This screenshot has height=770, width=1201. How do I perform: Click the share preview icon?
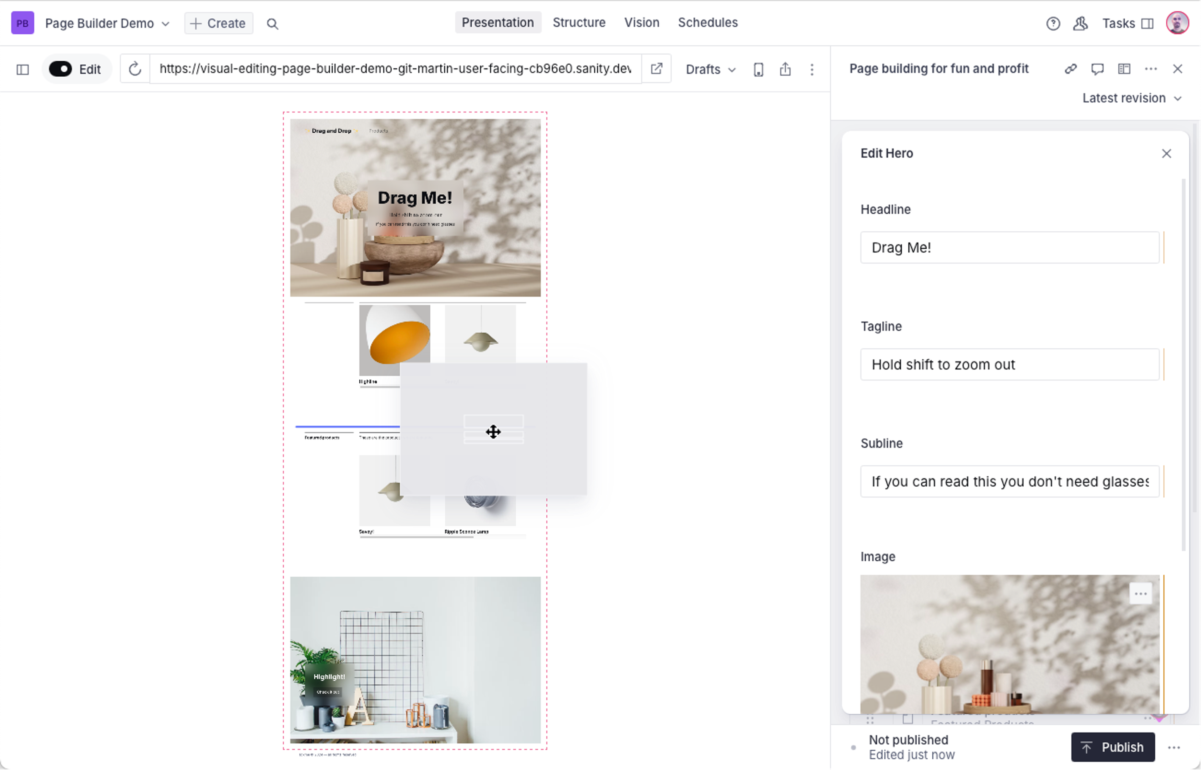tap(785, 69)
